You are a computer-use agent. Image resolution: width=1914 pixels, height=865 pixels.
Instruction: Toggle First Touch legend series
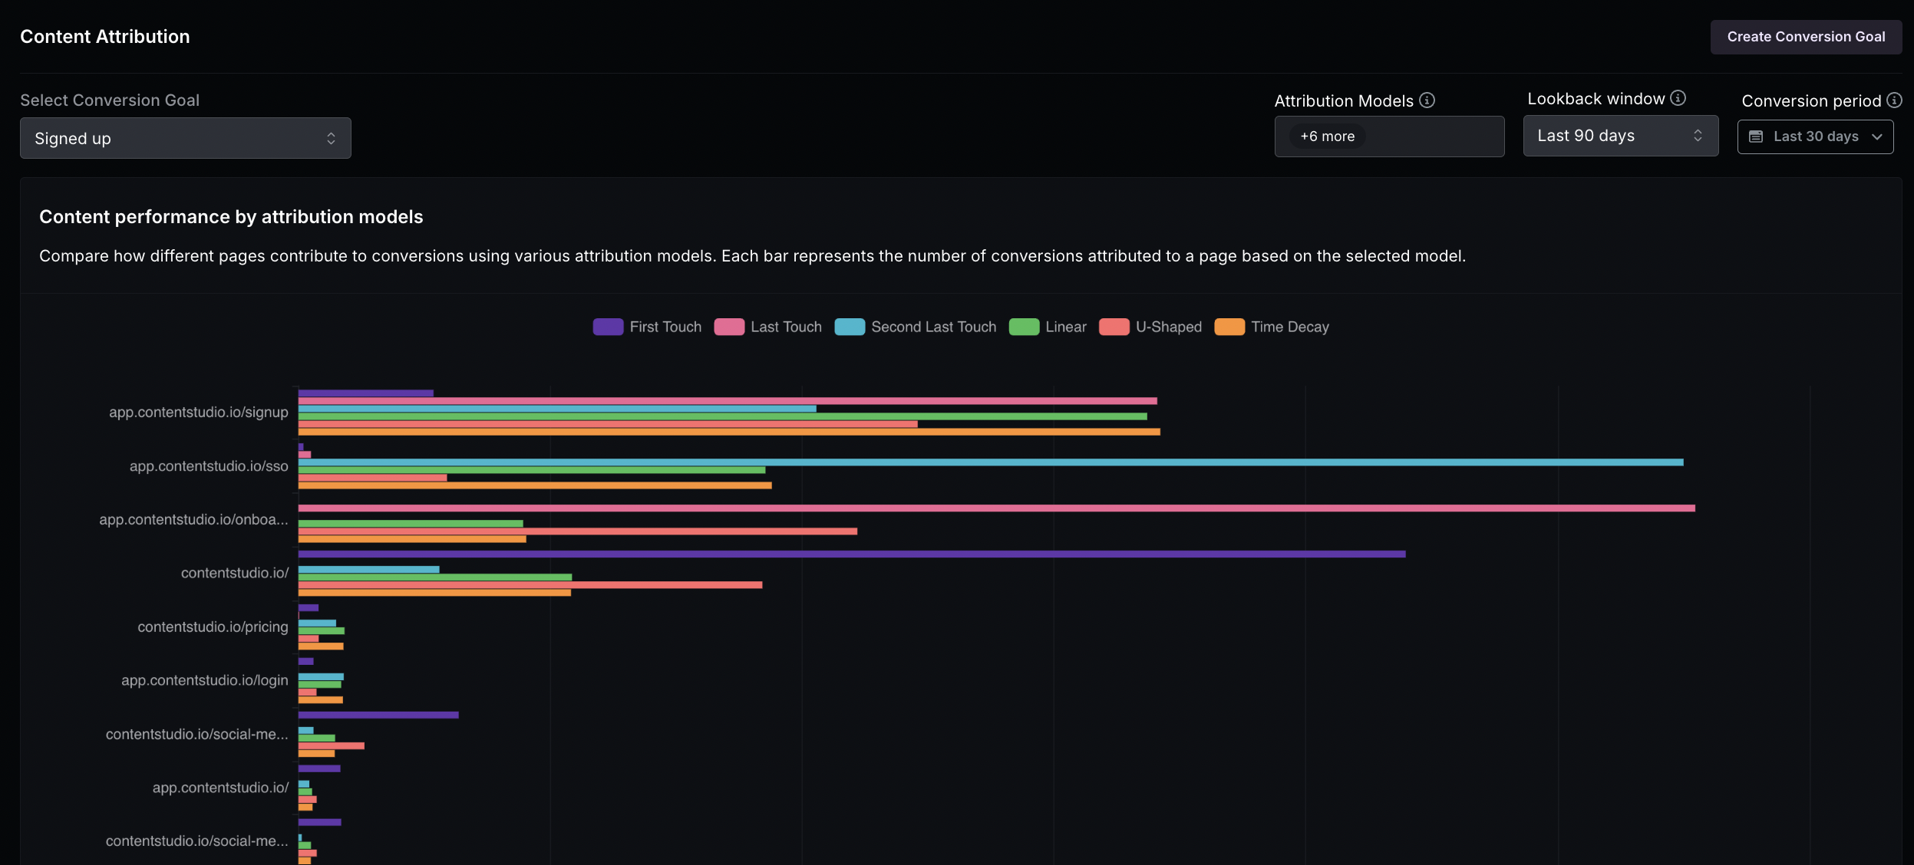point(647,327)
